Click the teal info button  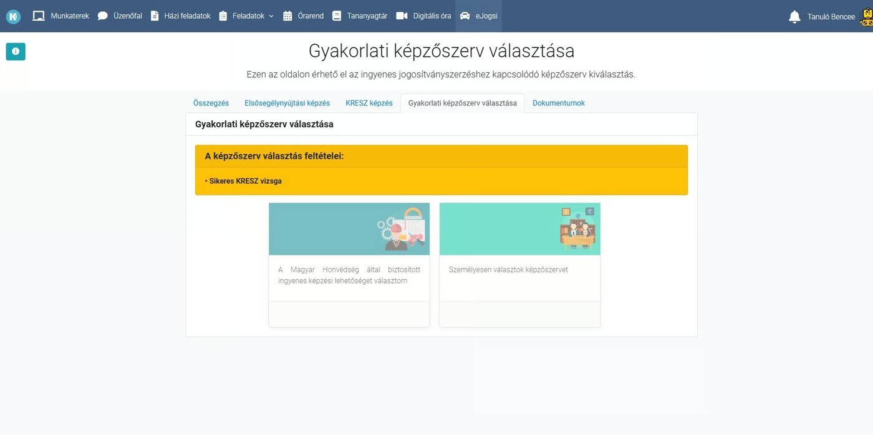point(16,52)
